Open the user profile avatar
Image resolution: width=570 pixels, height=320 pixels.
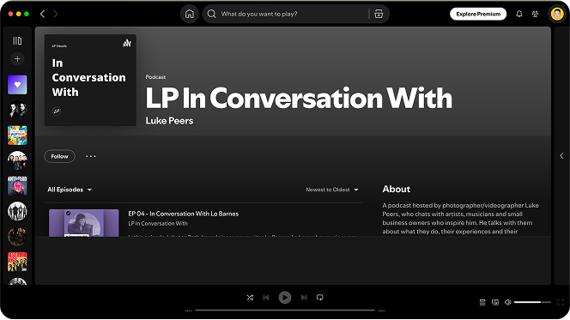pos(557,14)
